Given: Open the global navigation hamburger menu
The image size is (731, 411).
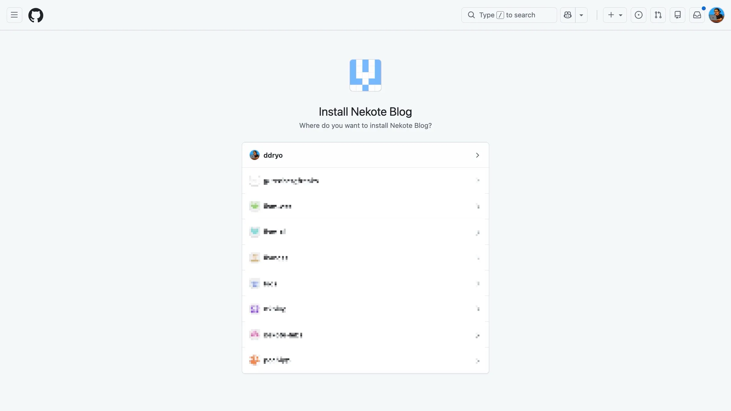Looking at the screenshot, I should (14, 15).
